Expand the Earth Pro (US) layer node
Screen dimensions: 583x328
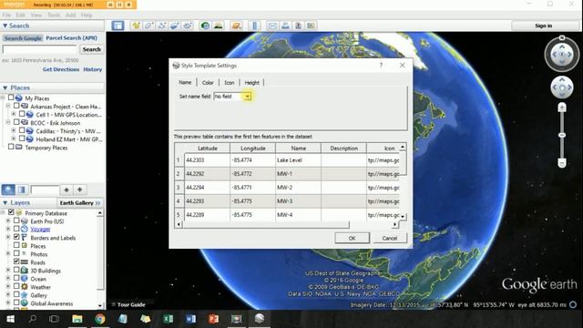tap(8, 220)
